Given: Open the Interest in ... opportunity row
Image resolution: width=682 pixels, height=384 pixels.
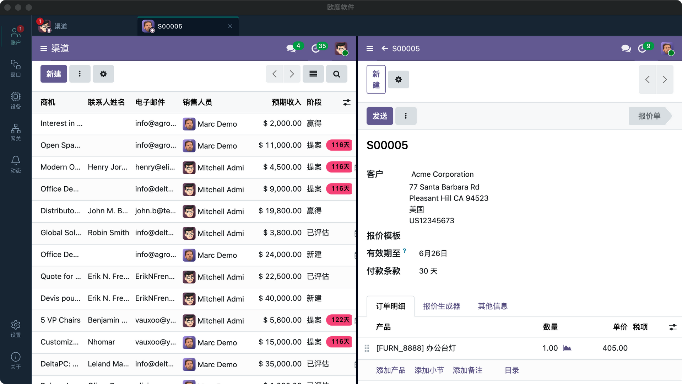Looking at the screenshot, I should [194, 124].
